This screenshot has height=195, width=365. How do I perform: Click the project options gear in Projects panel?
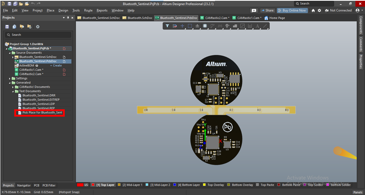(x=38, y=27)
